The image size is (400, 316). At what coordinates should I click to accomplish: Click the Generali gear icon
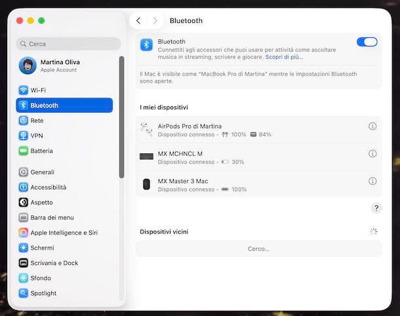pyautogui.click(x=23, y=172)
